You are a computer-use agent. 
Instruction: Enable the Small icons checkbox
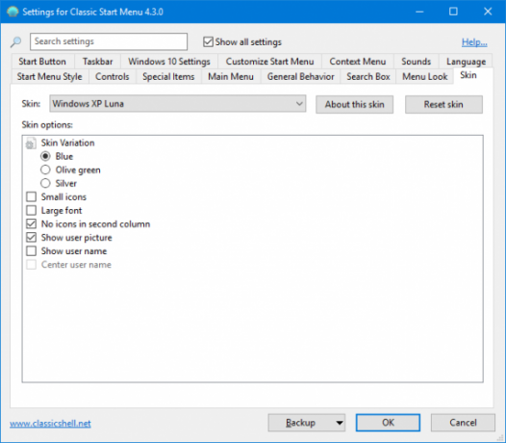pos(32,196)
